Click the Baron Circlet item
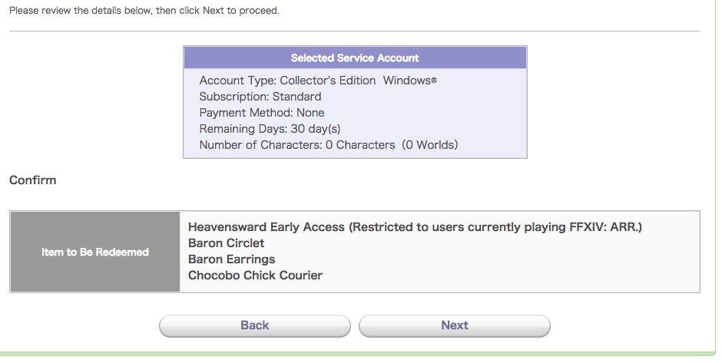This screenshot has width=722, height=363. tap(226, 243)
